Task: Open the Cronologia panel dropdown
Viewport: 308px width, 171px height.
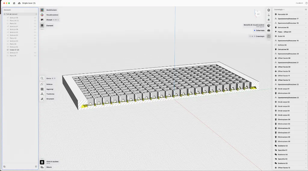Action: pos(279,10)
